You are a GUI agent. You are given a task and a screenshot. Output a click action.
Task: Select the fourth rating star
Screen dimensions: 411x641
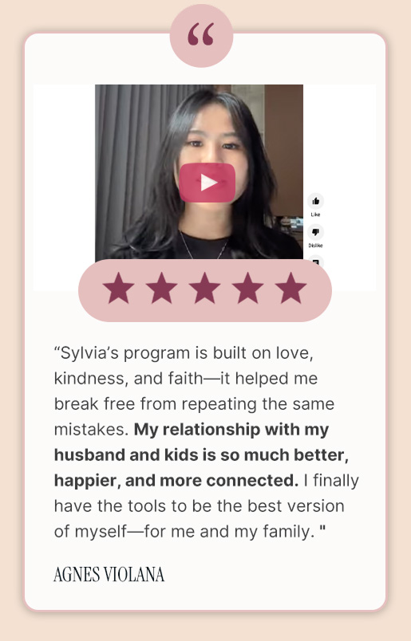(247, 289)
